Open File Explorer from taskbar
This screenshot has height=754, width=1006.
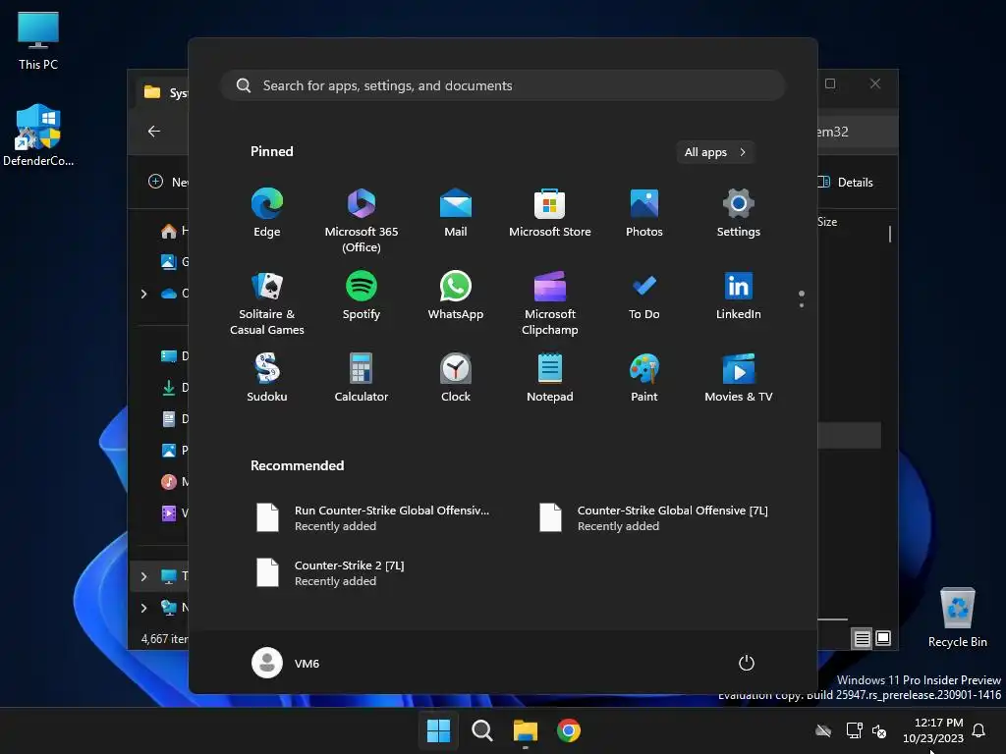pyautogui.click(x=526, y=730)
